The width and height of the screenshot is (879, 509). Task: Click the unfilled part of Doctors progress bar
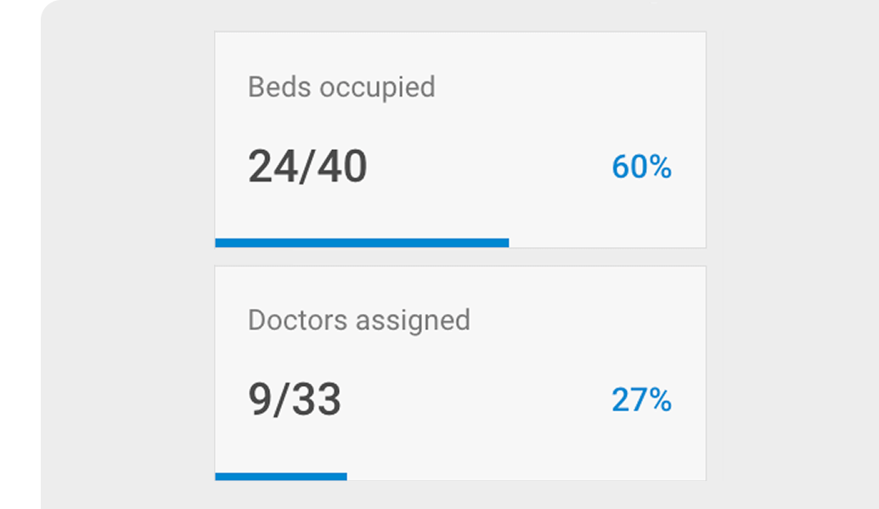527,477
